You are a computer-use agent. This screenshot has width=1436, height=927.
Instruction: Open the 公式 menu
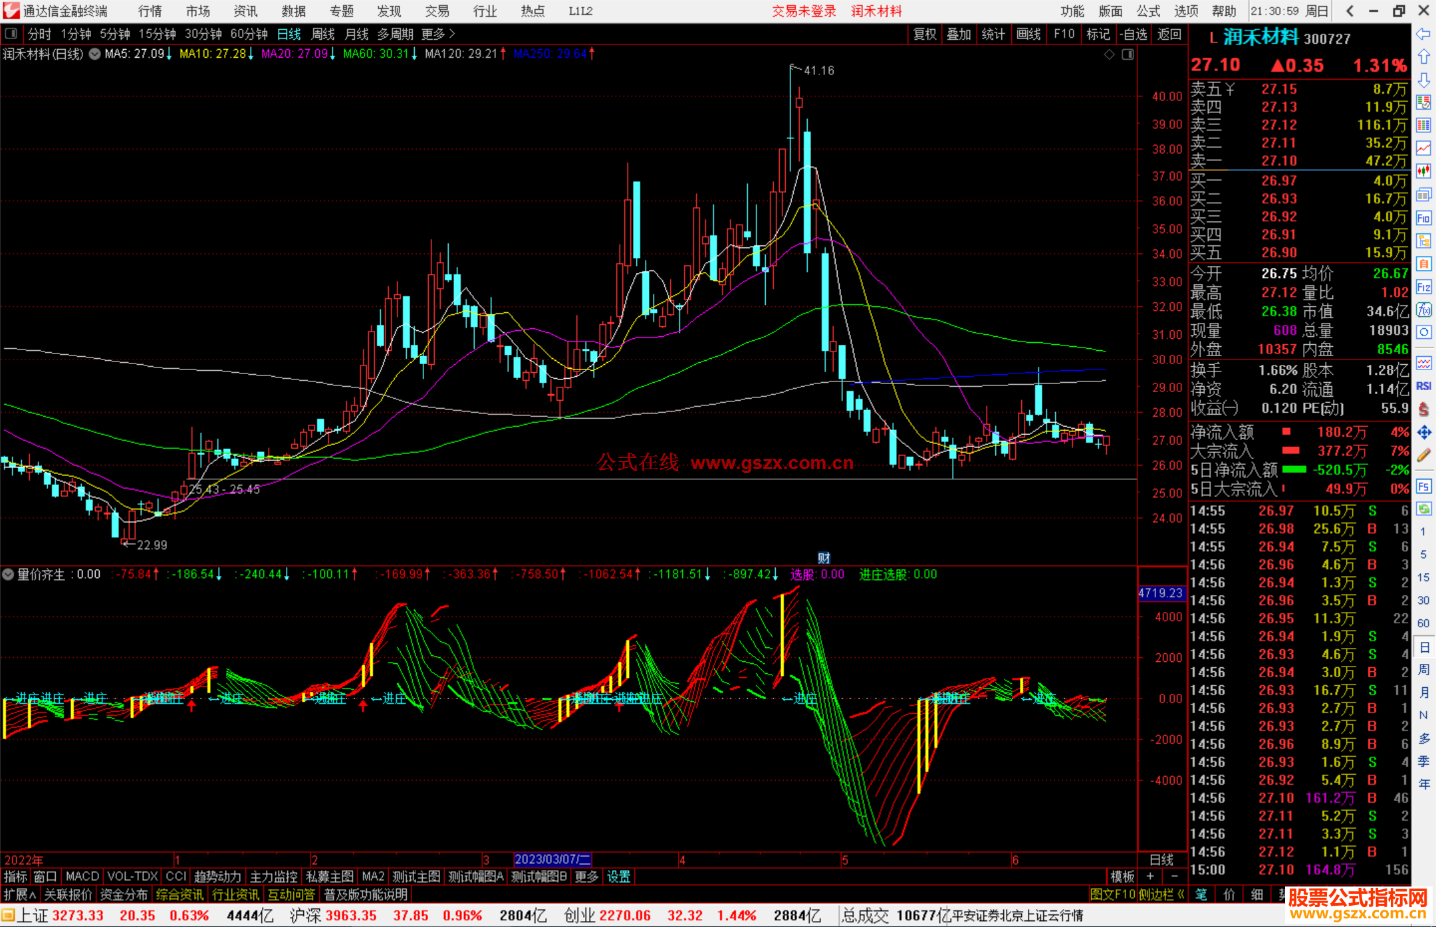(1148, 11)
